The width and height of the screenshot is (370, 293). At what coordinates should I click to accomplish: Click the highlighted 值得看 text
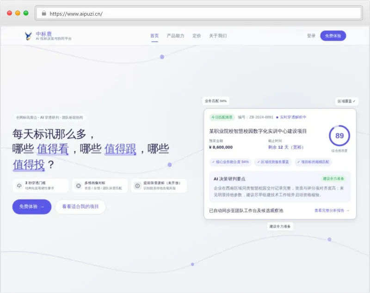pyautogui.click(x=53, y=149)
